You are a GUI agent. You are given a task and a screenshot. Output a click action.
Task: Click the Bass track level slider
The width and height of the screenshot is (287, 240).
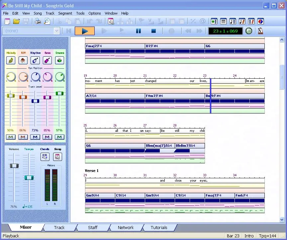(x=47, y=97)
